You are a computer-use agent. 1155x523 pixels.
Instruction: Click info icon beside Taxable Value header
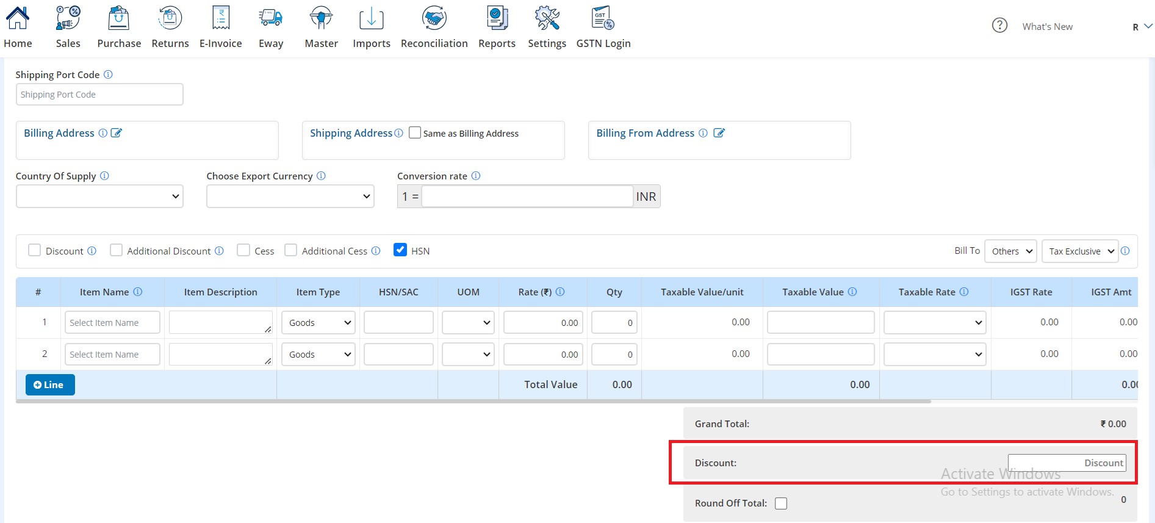852,292
